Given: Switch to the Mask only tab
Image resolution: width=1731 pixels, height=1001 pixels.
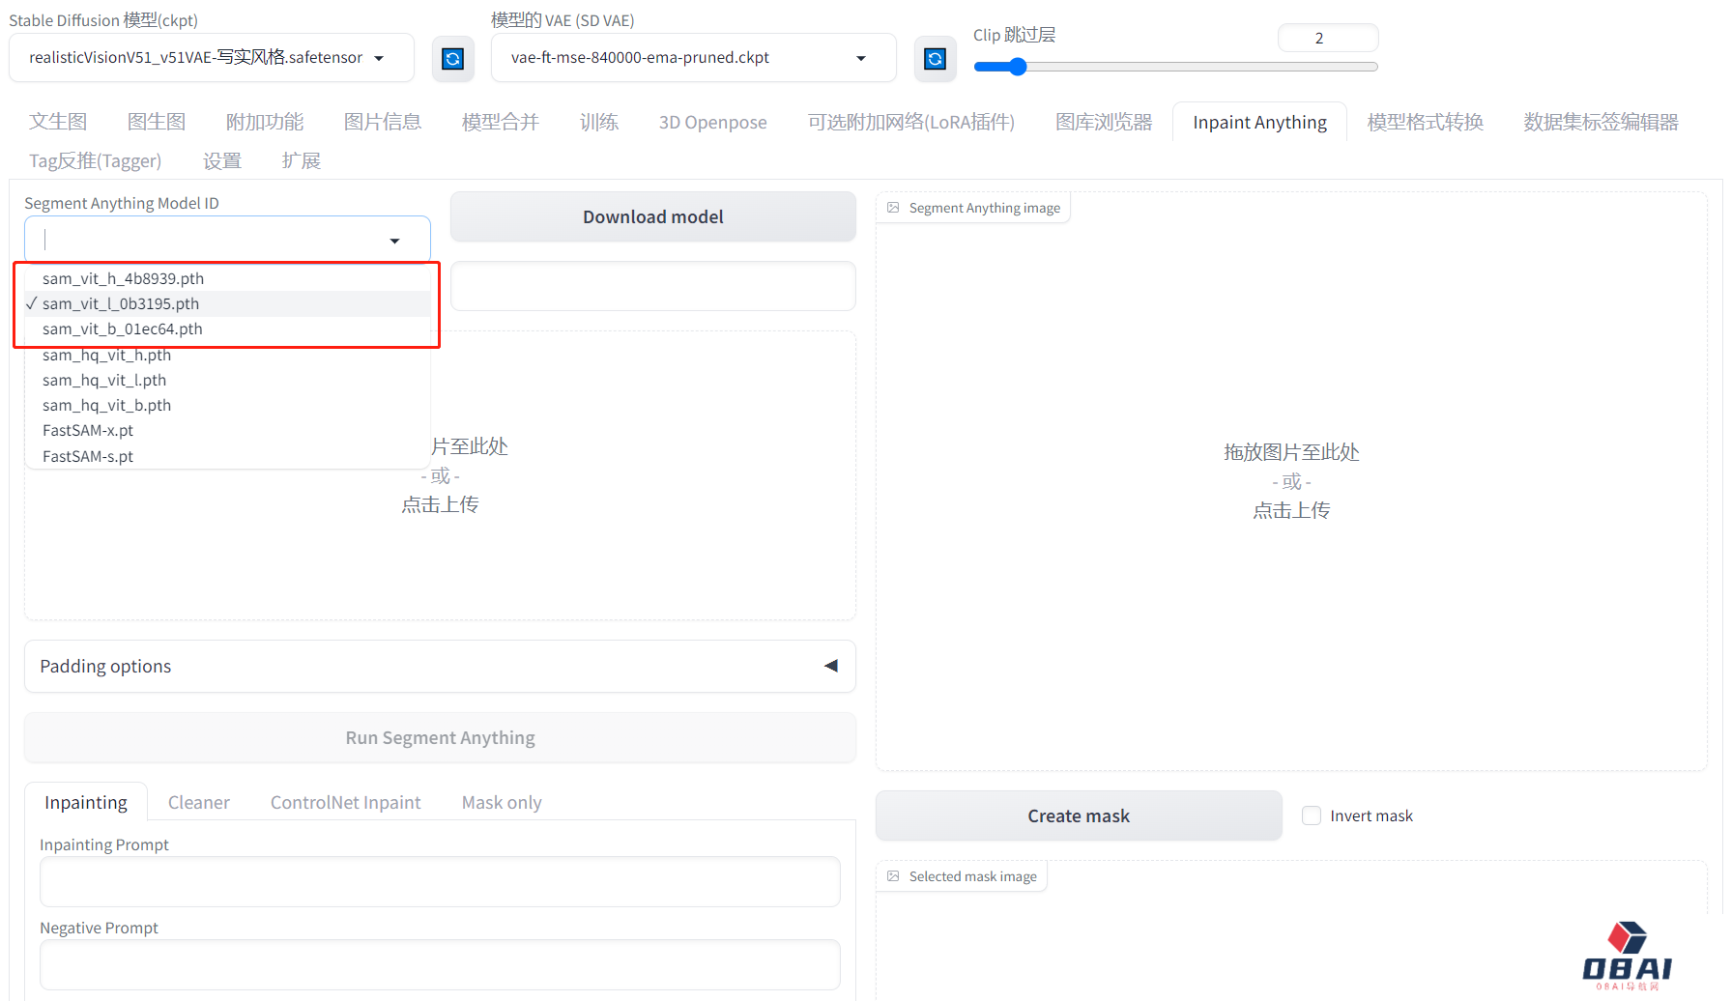Looking at the screenshot, I should click(x=501, y=802).
